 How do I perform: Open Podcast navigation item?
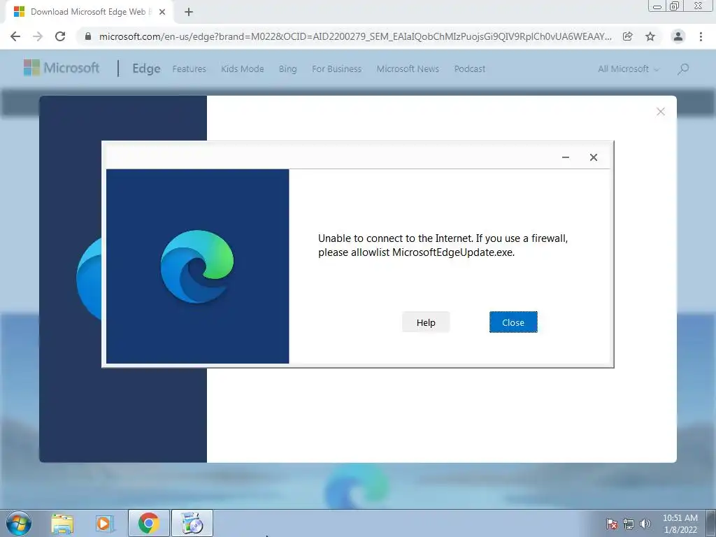(x=469, y=69)
